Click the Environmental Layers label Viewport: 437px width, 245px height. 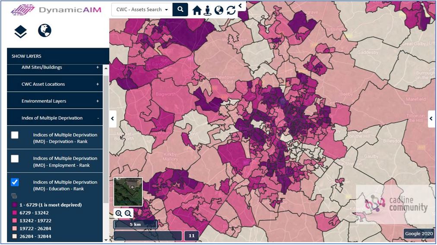pos(44,101)
